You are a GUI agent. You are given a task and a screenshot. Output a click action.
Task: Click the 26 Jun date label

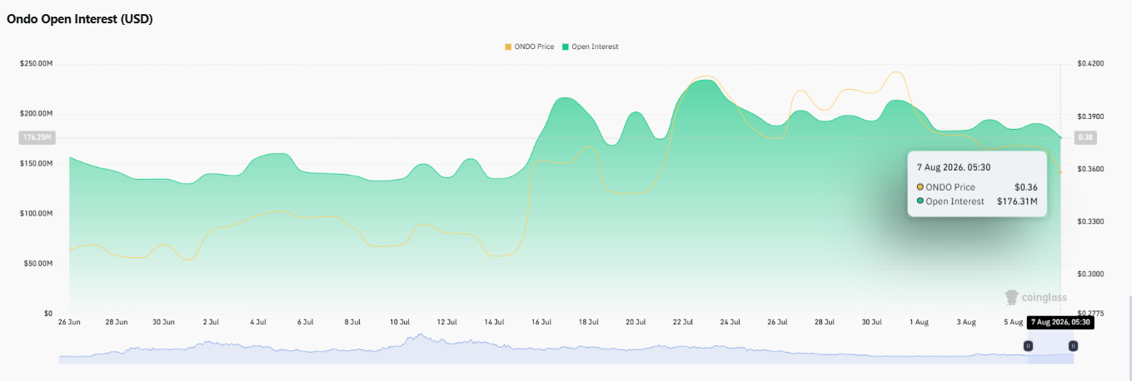69,321
